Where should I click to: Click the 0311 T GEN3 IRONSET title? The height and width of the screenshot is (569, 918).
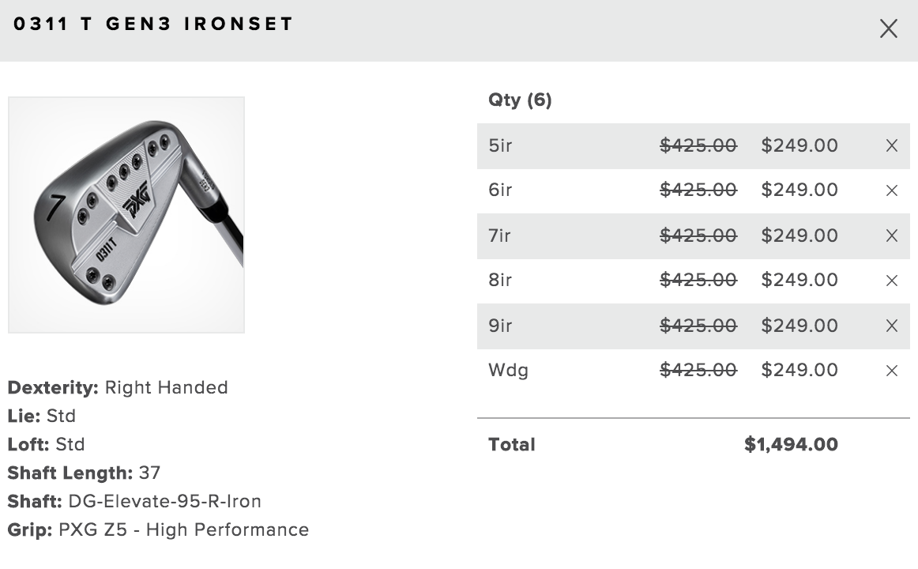tap(153, 24)
